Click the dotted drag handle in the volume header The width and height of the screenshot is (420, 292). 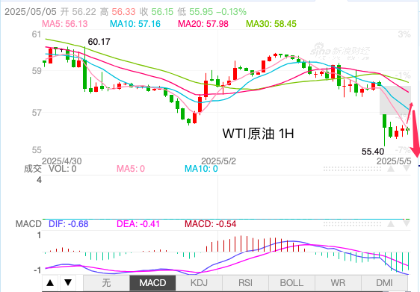point(352,169)
